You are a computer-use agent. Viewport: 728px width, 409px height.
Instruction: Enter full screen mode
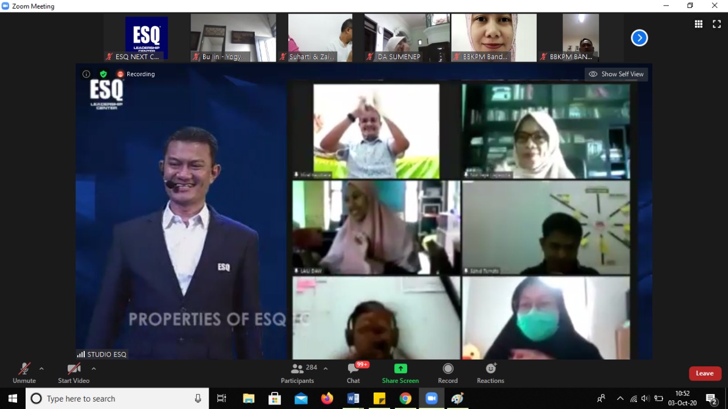tap(717, 24)
